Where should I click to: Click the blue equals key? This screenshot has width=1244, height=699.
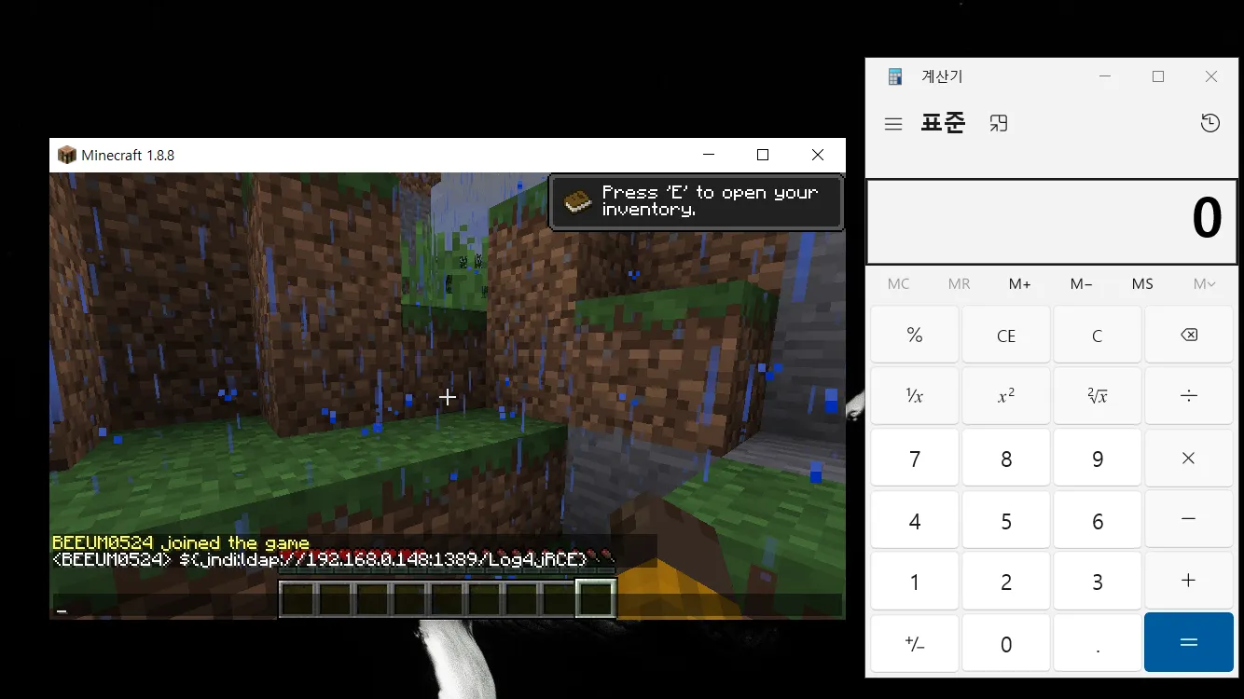click(1189, 642)
